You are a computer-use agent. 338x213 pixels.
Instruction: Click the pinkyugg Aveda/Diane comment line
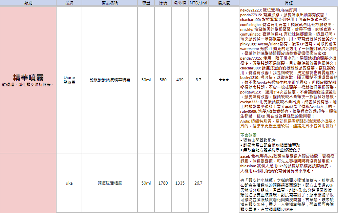(x=289, y=44)
